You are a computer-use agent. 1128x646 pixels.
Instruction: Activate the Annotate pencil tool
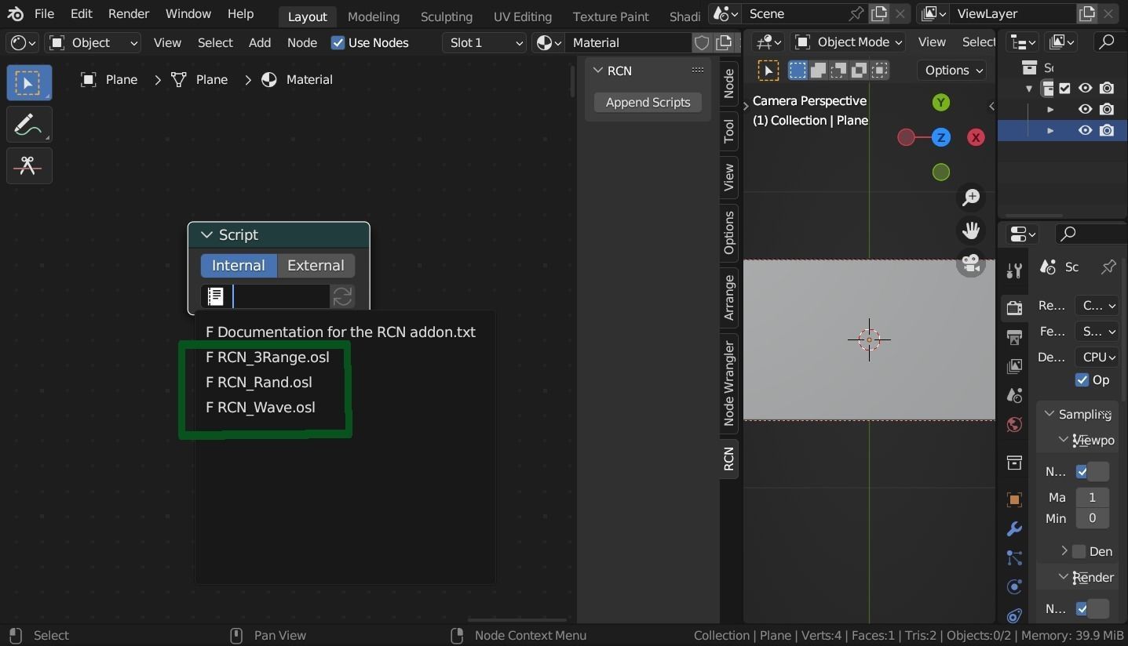29,125
